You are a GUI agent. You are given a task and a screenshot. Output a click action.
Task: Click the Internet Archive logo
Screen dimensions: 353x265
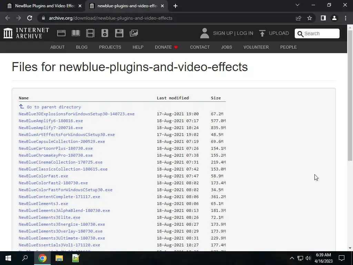(x=26, y=33)
